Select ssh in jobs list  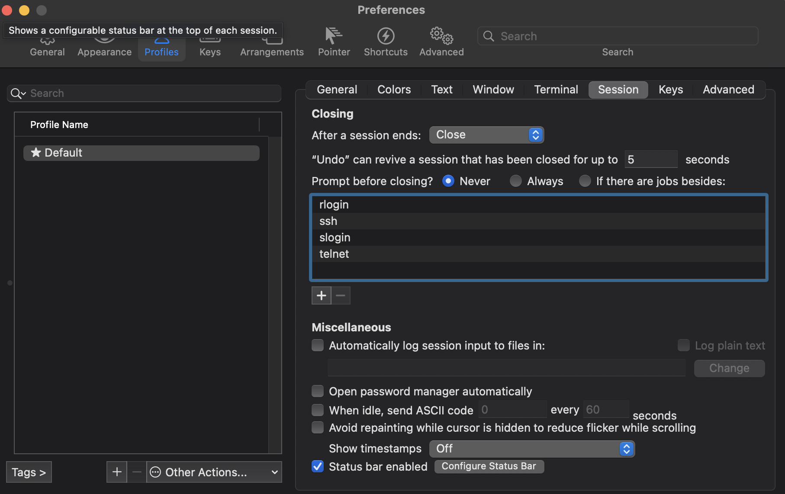coord(538,221)
